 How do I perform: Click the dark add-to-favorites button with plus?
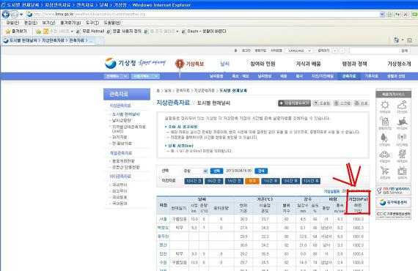pos(294,103)
